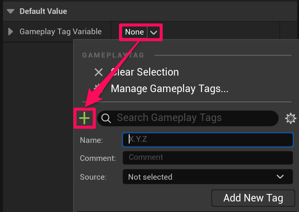Expand the Gameplay Tag Variable row arrow

[11, 32]
